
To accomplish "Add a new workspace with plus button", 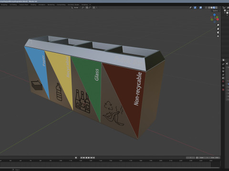I will pos(90,5).
